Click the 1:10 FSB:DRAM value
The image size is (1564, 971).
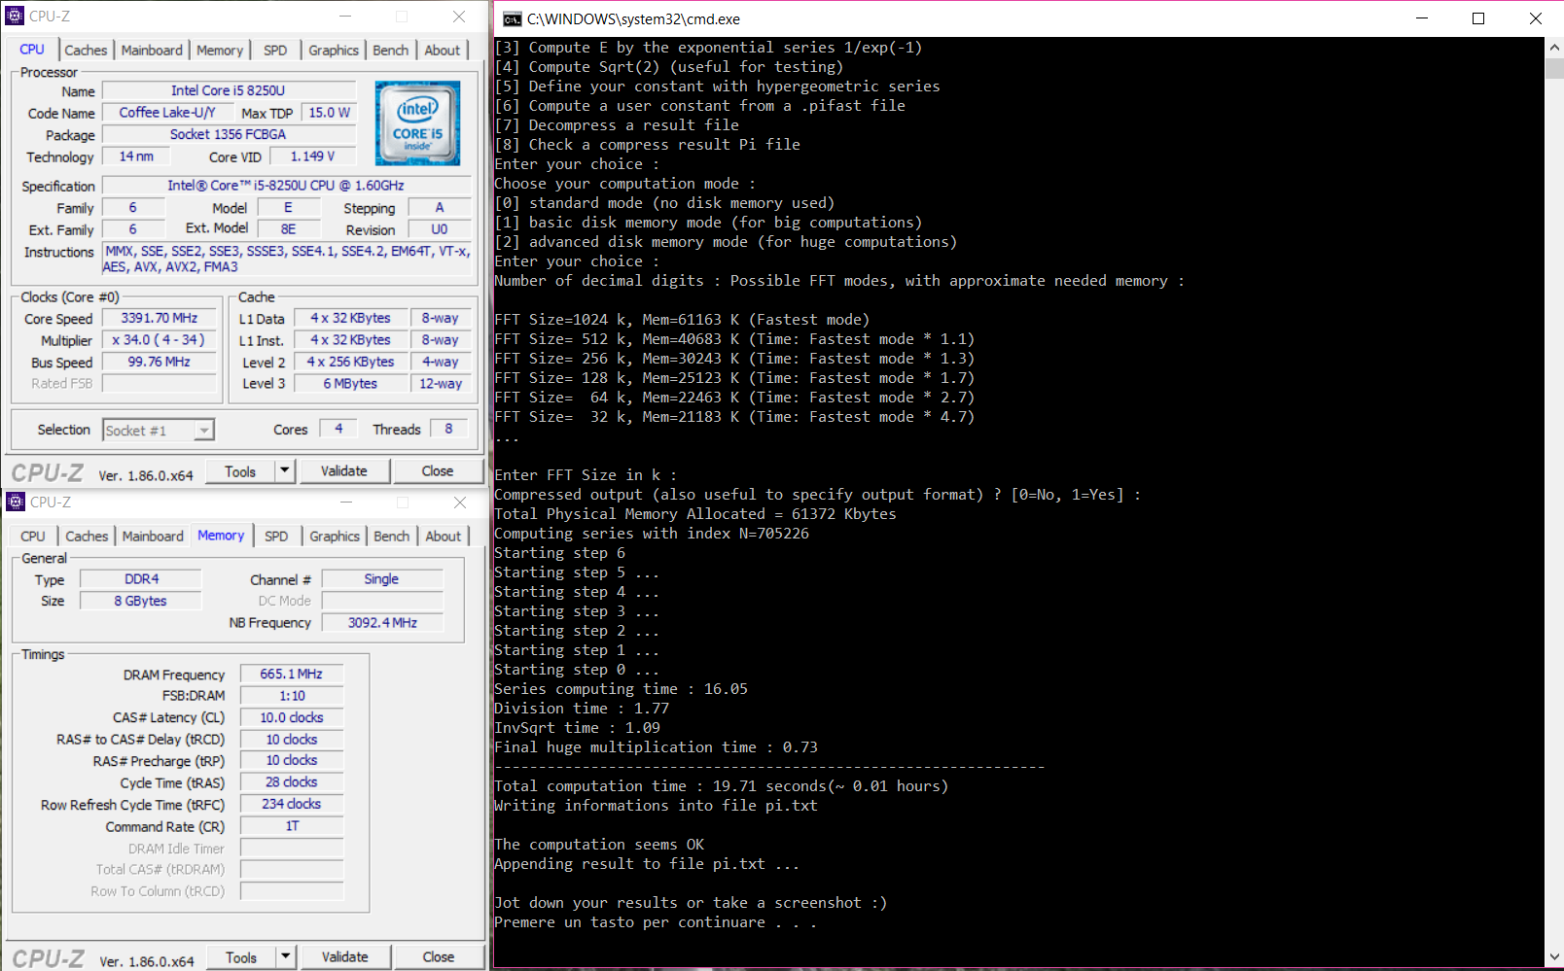[x=292, y=696]
